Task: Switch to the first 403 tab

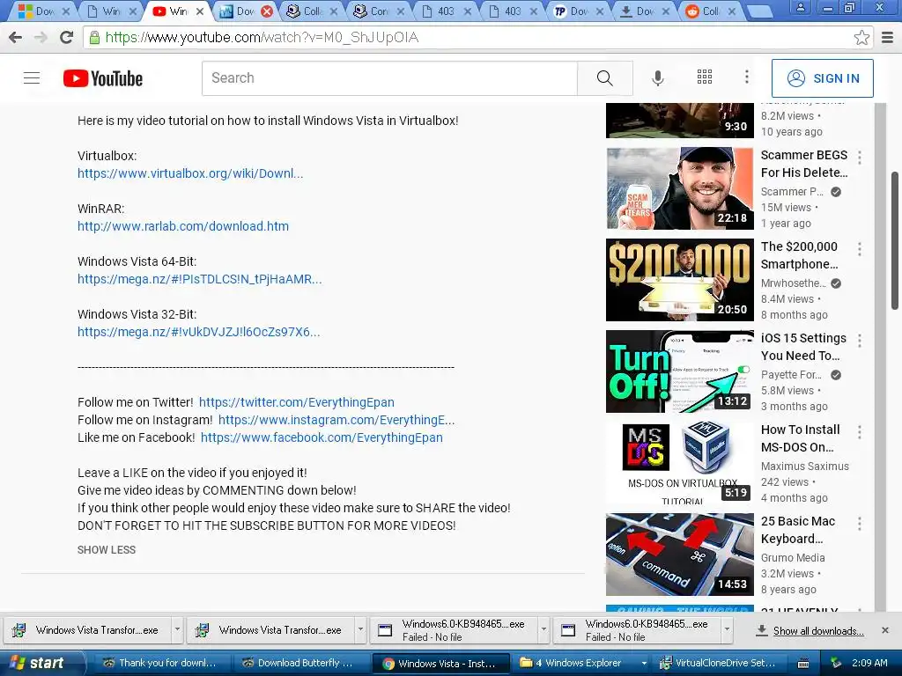Action: click(x=445, y=11)
